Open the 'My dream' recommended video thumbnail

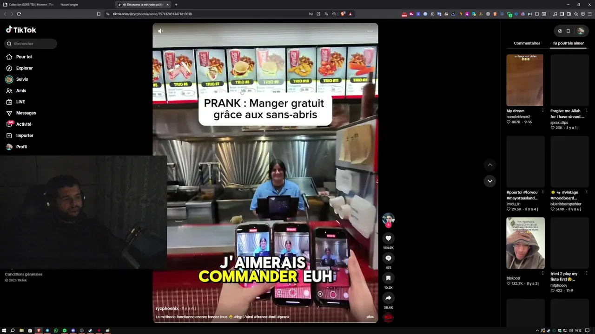[x=524, y=80]
